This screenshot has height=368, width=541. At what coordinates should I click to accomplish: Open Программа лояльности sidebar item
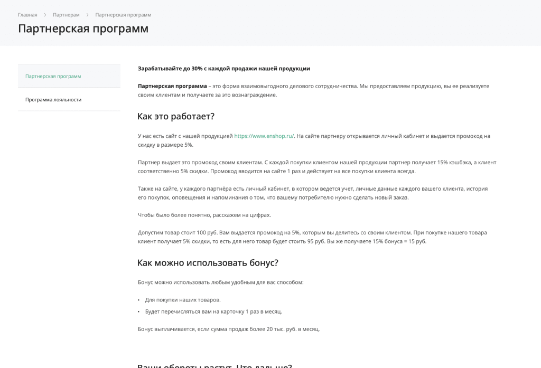coord(53,99)
